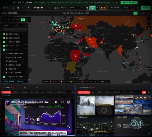Select the Europe webcam filter tab
The width and height of the screenshot is (152, 137).
pyautogui.click(x=108, y=92)
